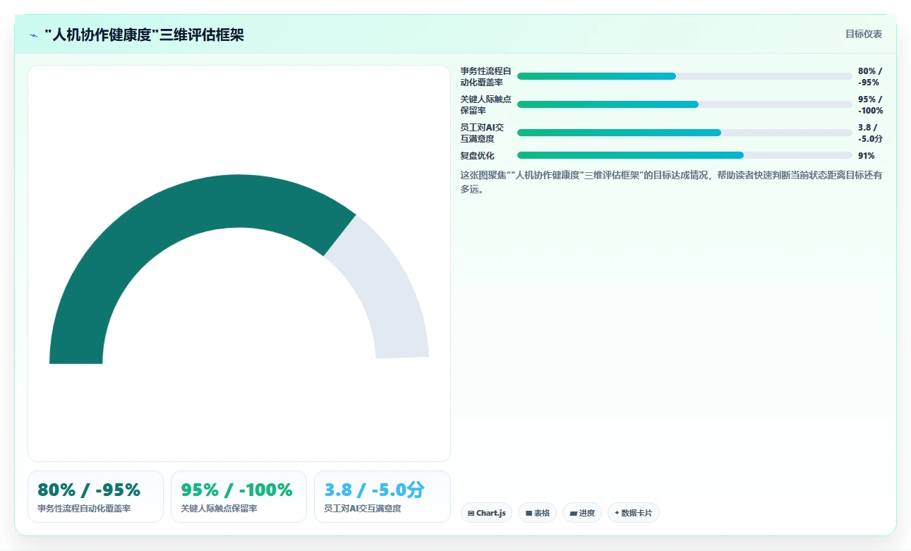Click the 95% / -100% value beside progress bar

(870, 105)
